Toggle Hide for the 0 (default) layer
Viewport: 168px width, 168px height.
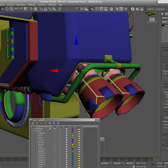tap(55, 129)
